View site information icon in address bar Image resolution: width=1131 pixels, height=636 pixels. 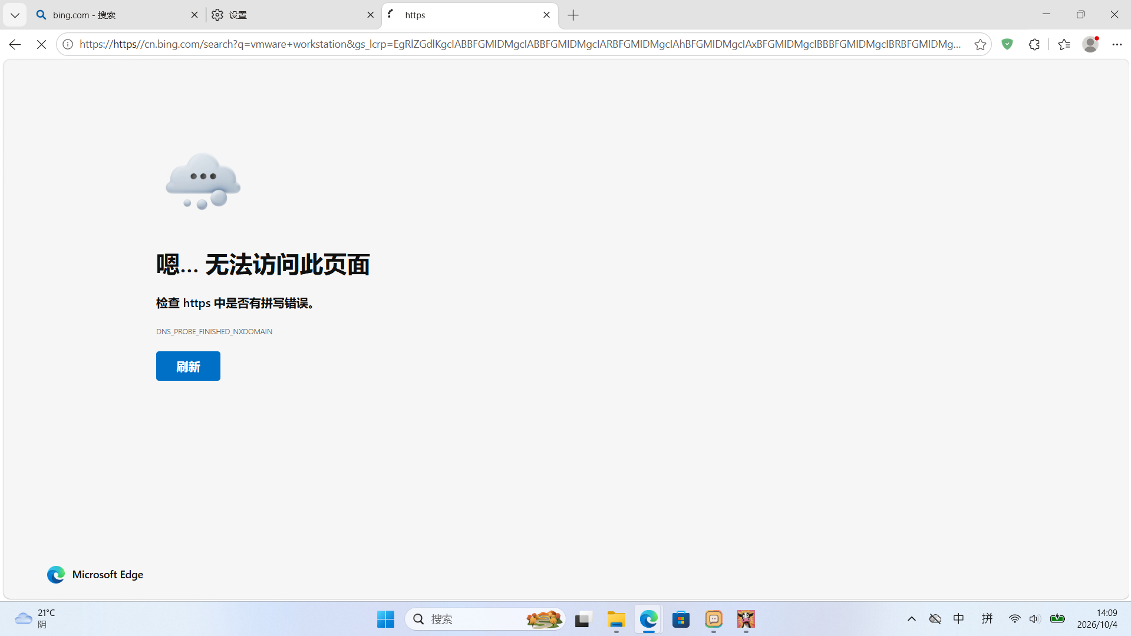click(68, 44)
